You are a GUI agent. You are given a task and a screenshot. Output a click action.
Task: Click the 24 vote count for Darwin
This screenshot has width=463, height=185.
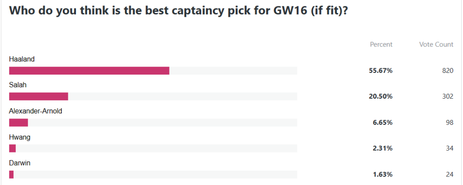[x=449, y=175]
